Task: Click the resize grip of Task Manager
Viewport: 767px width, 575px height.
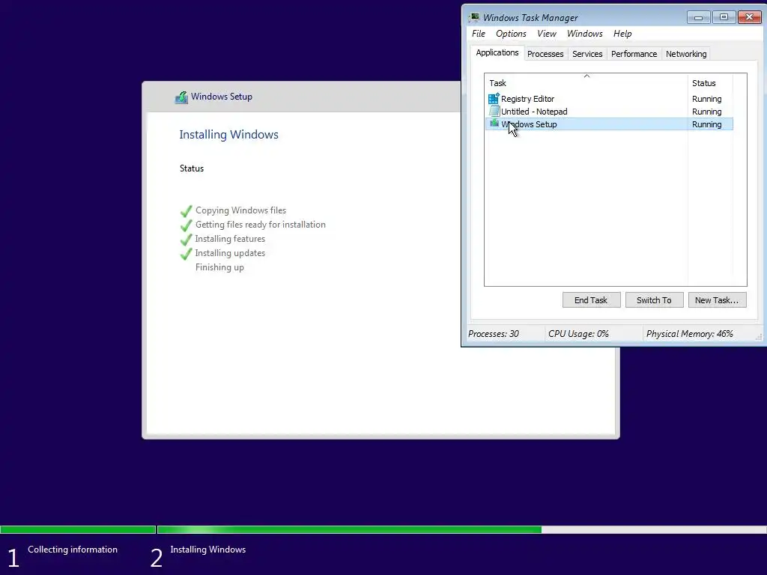Action: 759,337
